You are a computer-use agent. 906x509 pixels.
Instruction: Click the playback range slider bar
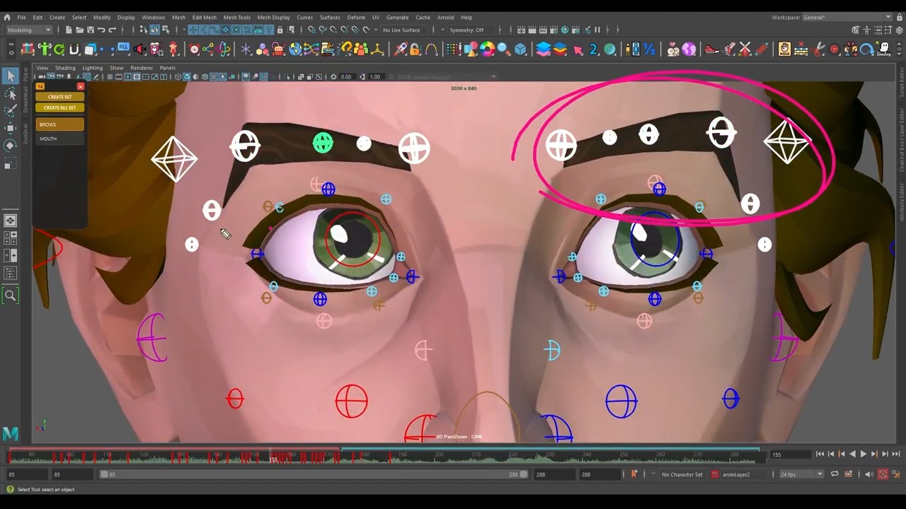(314, 474)
